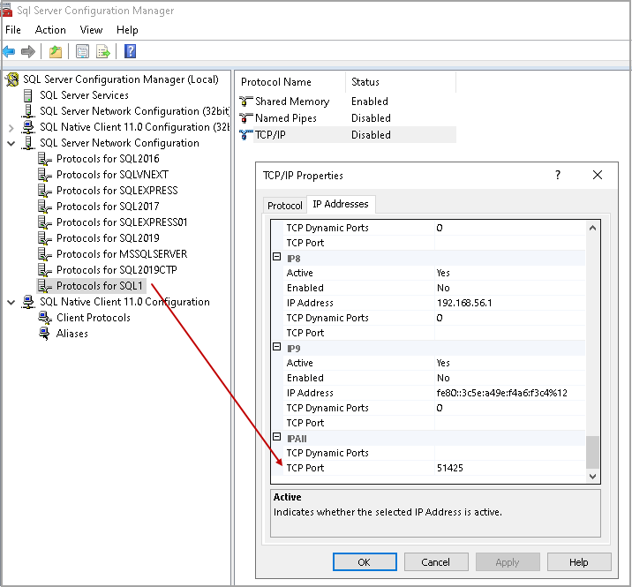
Task: Click the Protocols for SQL2017 icon
Action: 44,207
